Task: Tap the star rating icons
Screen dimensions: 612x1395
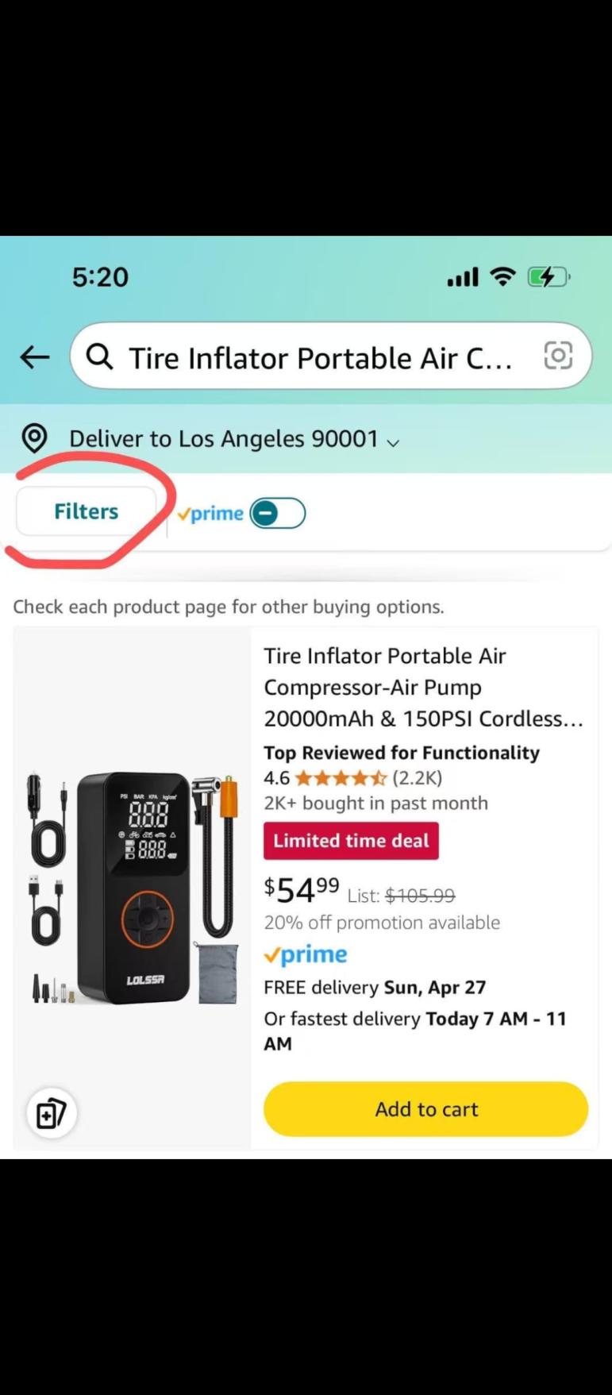Action: (x=341, y=778)
